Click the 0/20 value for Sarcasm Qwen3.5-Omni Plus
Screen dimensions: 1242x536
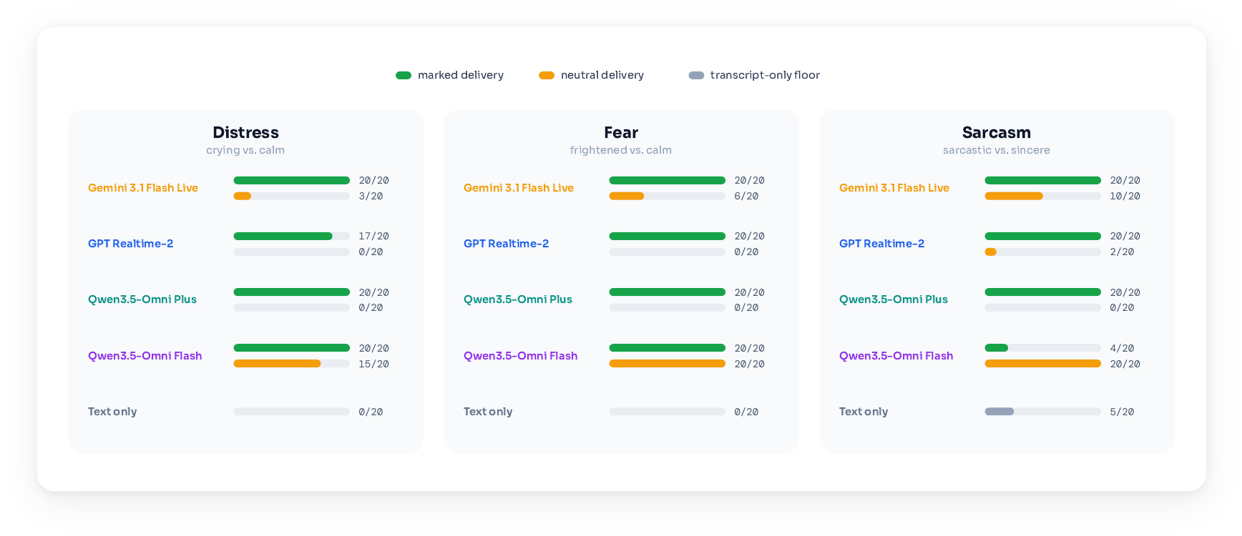click(x=1122, y=307)
